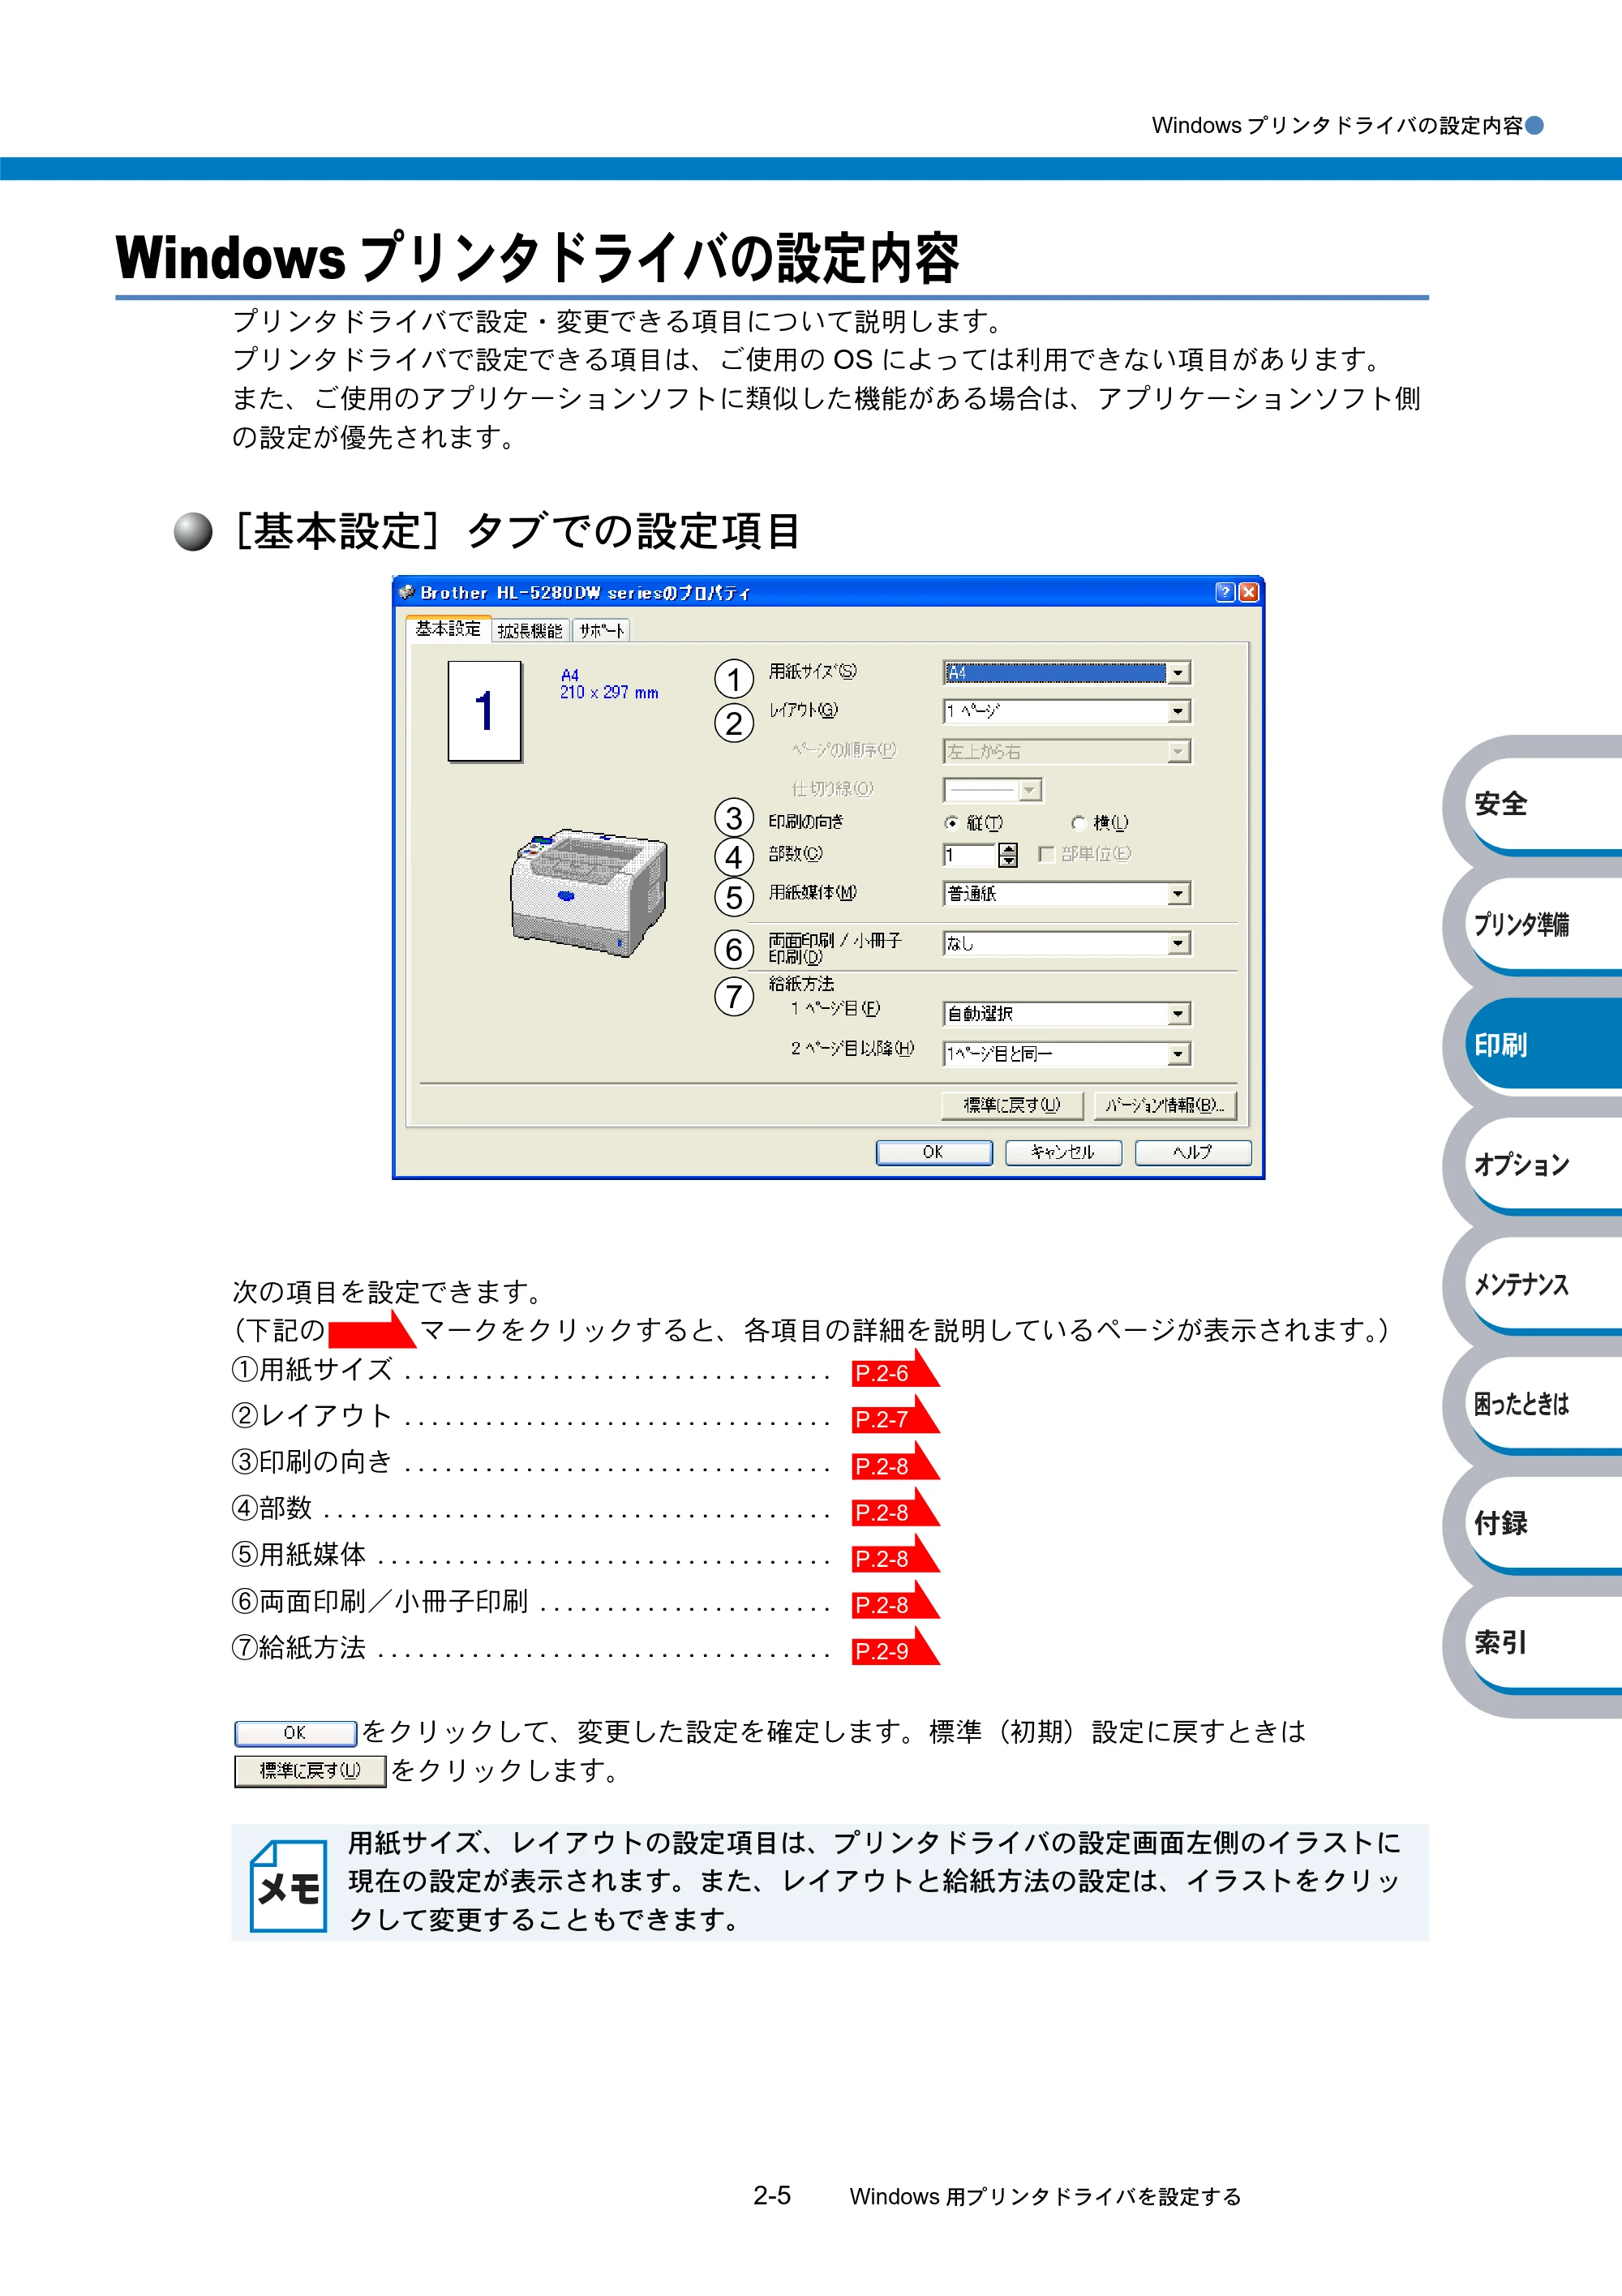Open the レイアウト 1ページ dropdown
Image resolution: width=1622 pixels, height=2296 pixels.
[x=1066, y=711]
